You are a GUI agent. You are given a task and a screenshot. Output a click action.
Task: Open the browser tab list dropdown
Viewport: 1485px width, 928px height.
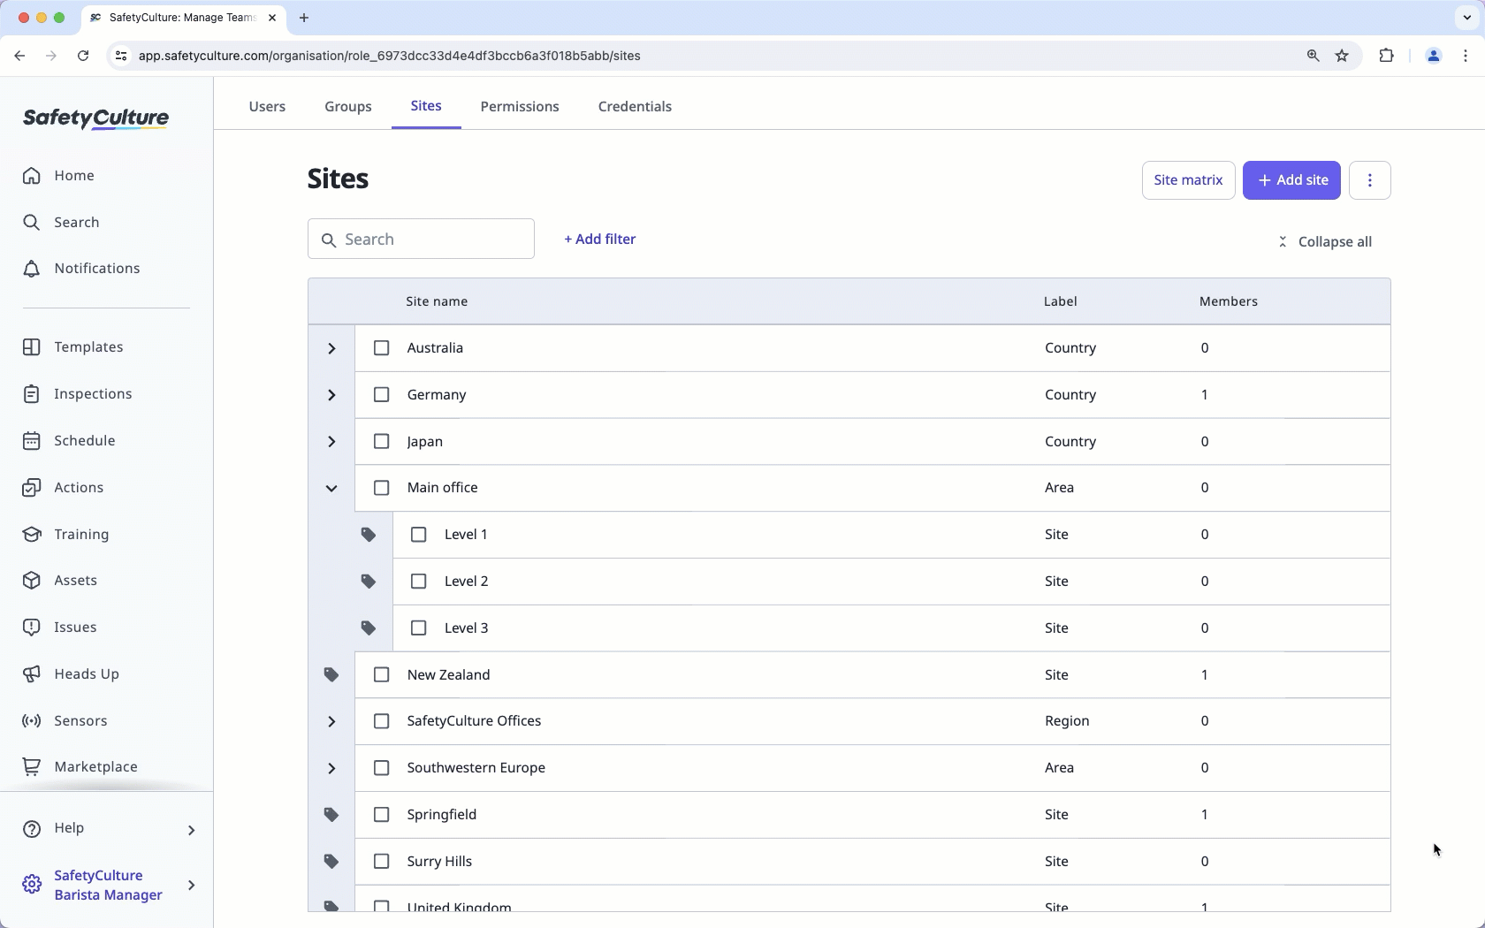(1466, 18)
